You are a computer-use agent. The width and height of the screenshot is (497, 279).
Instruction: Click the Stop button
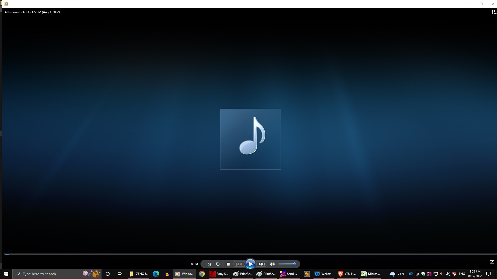click(x=228, y=264)
